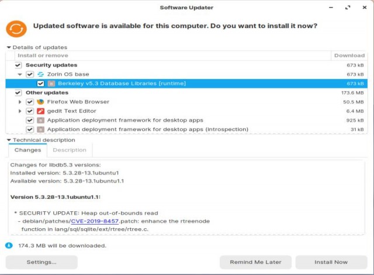
Task: Uncheck the Security updates checkbox
Action: 18,65
